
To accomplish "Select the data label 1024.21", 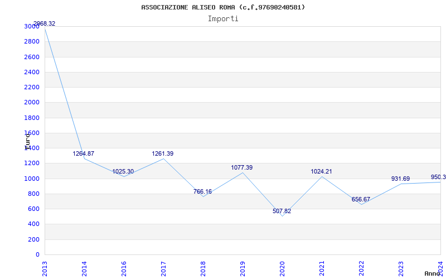I will [321, 172].
